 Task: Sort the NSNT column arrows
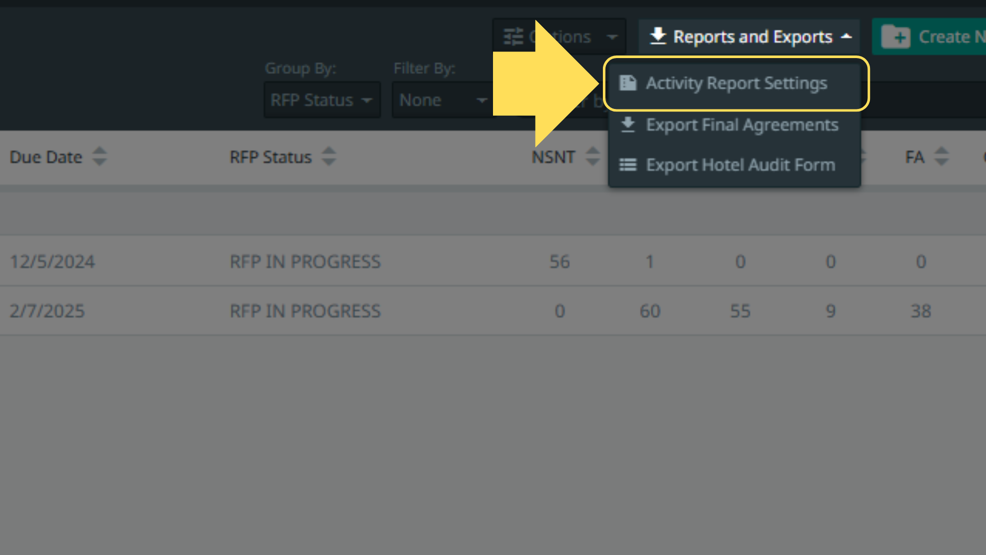coord(593,156)
